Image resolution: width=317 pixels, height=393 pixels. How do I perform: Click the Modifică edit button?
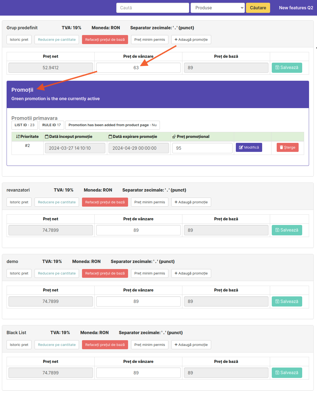coord(249,148)
